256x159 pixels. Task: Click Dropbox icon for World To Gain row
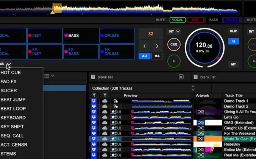(x=94, y=139)
